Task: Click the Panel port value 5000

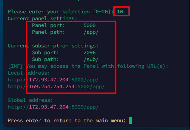Action: coord(90,25)
